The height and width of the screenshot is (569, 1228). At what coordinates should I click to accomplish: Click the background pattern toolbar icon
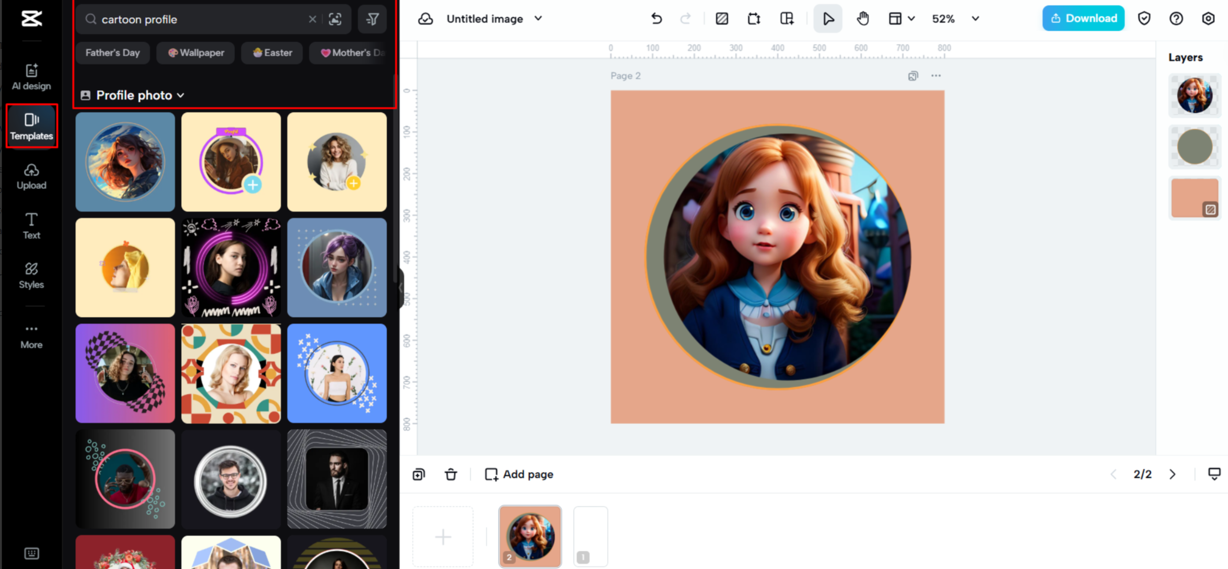(x=722, y=19)
